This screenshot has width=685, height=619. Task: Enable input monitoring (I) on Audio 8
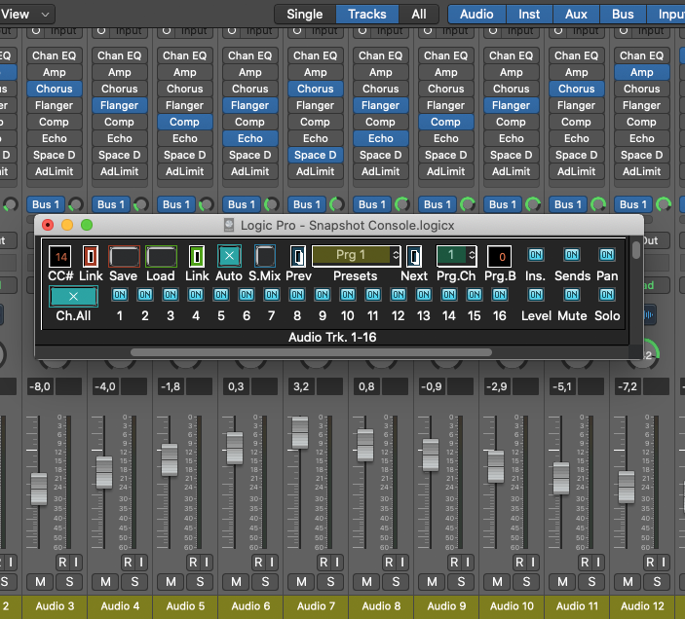[x=401, y=563]
